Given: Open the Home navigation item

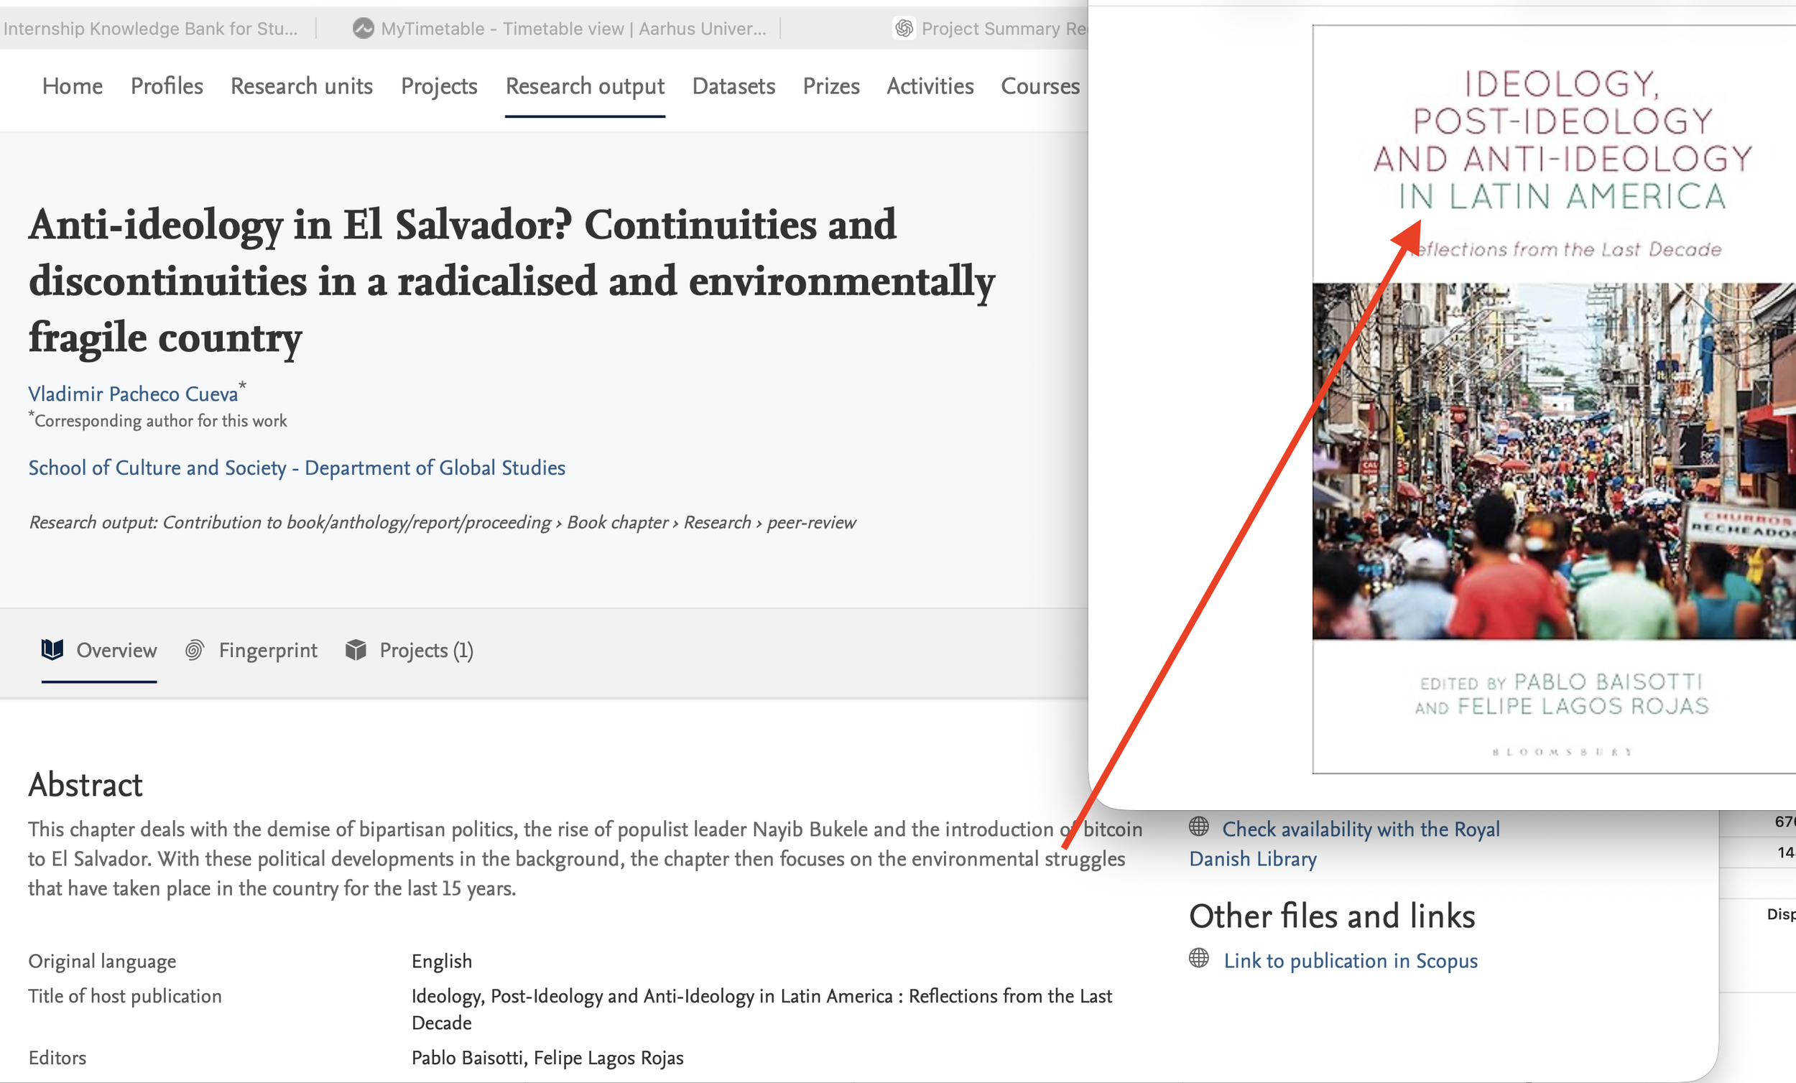Looking at the screenshot, I should pyautogui.click(x=72, y=86).
